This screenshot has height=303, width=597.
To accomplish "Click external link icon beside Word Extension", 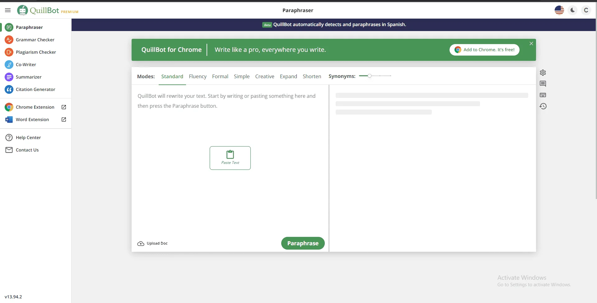I will pos(64,120).
